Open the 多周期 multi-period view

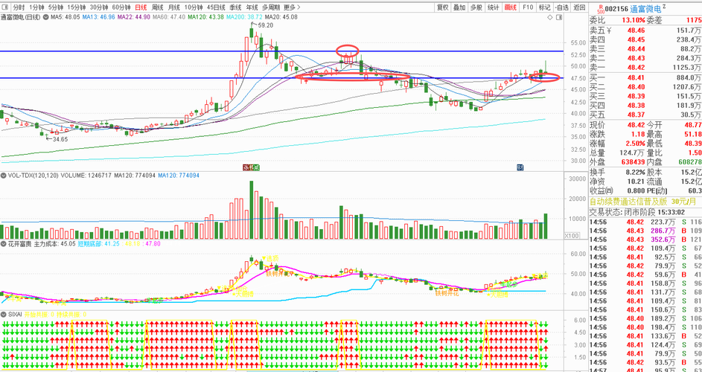(x=271, y=7)
